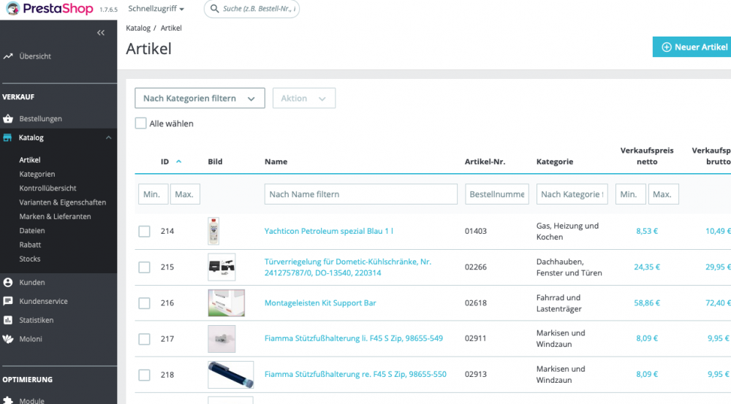Viewport: 731px width, 404px height.
Task: Check the row for Montageleisten Kit Support Bar
Action: 144,303
